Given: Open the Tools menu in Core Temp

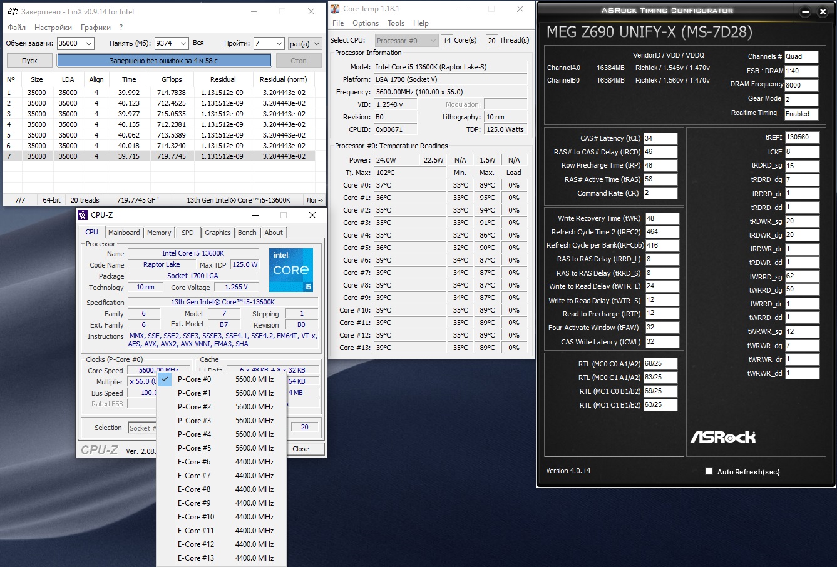Looking at the screenshot, I should click(396, 23).
